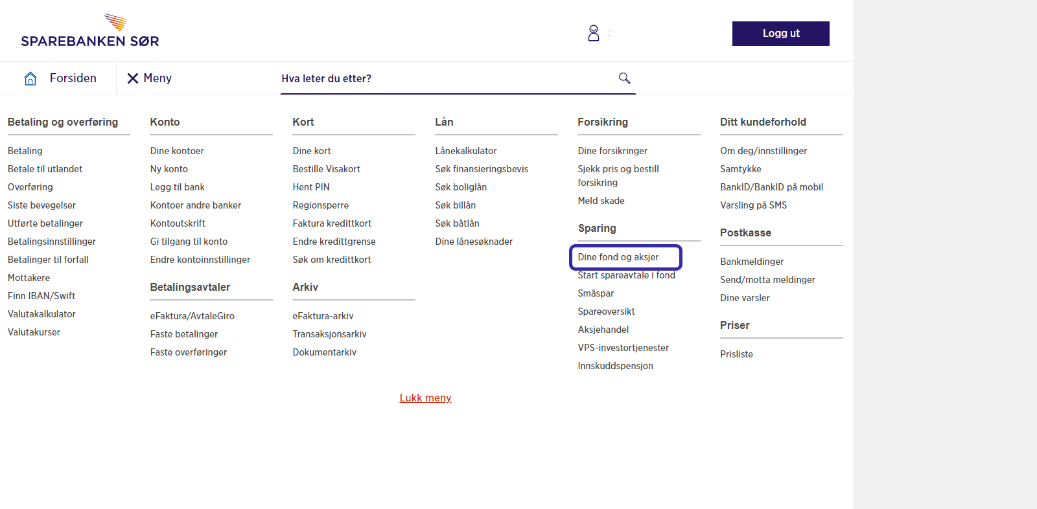Click the Lukk meny link
This screenshot has height=509, width=1037.
[x=425, y=398]
